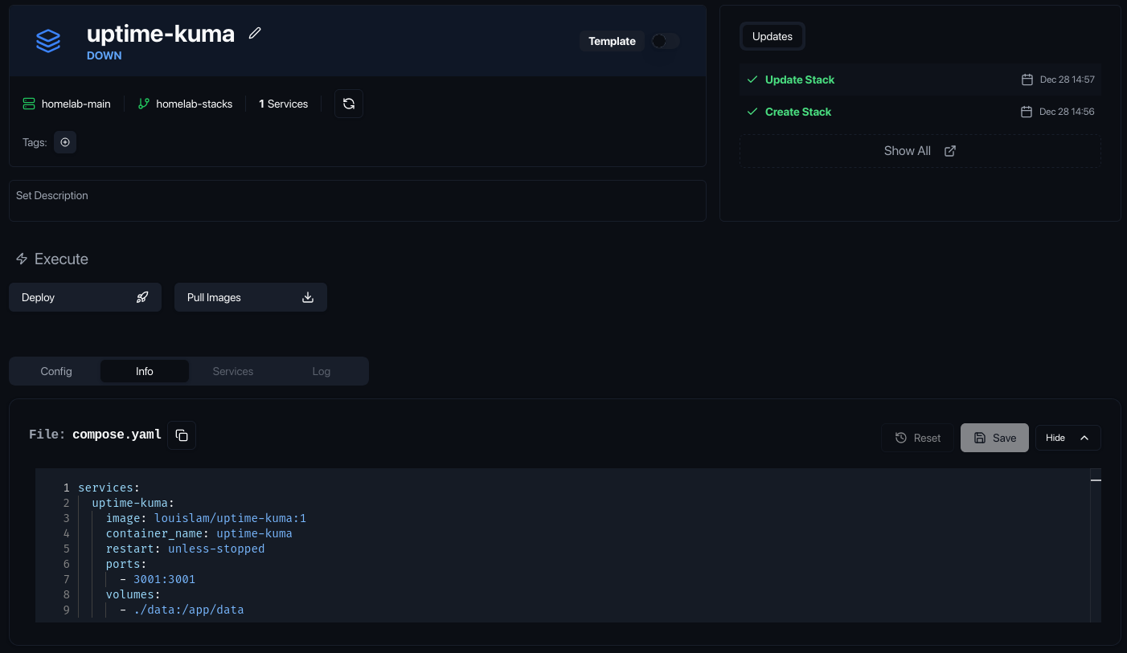The height and width of the screenshot is (653, 1127).
Task: Click the ./data:/app/data volume line
Action: tap(182, 610)
